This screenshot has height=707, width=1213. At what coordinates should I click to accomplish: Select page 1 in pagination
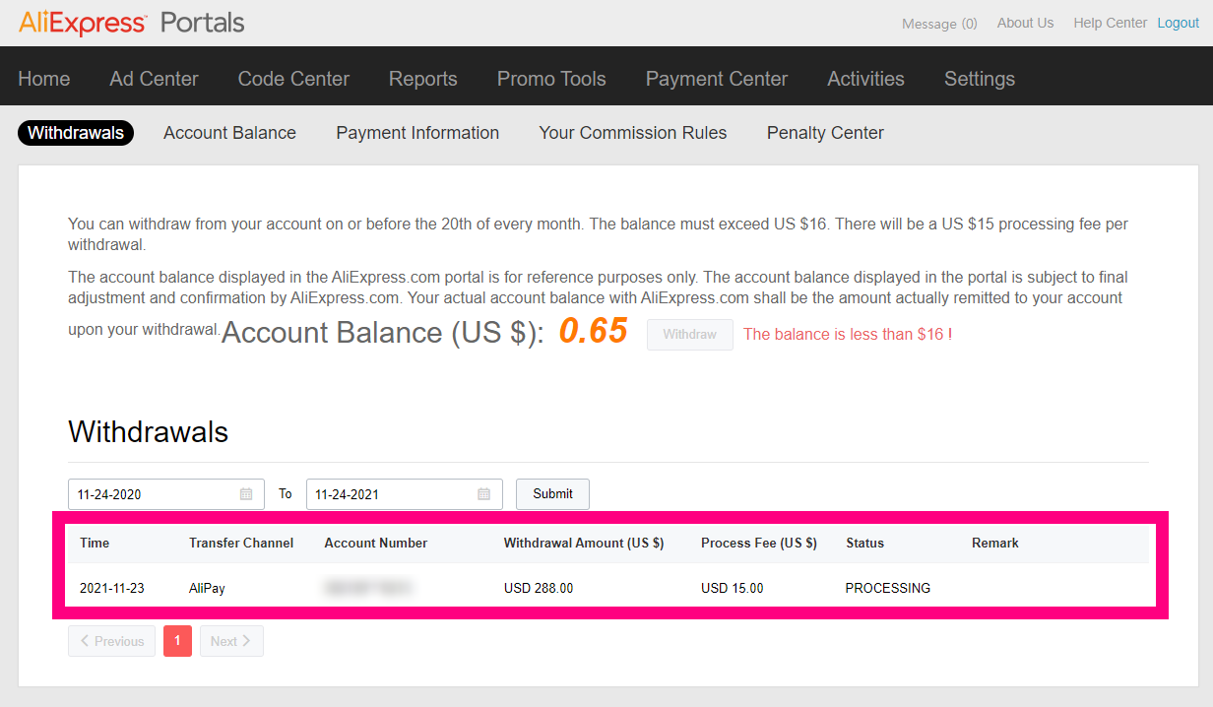coord(177,641)
